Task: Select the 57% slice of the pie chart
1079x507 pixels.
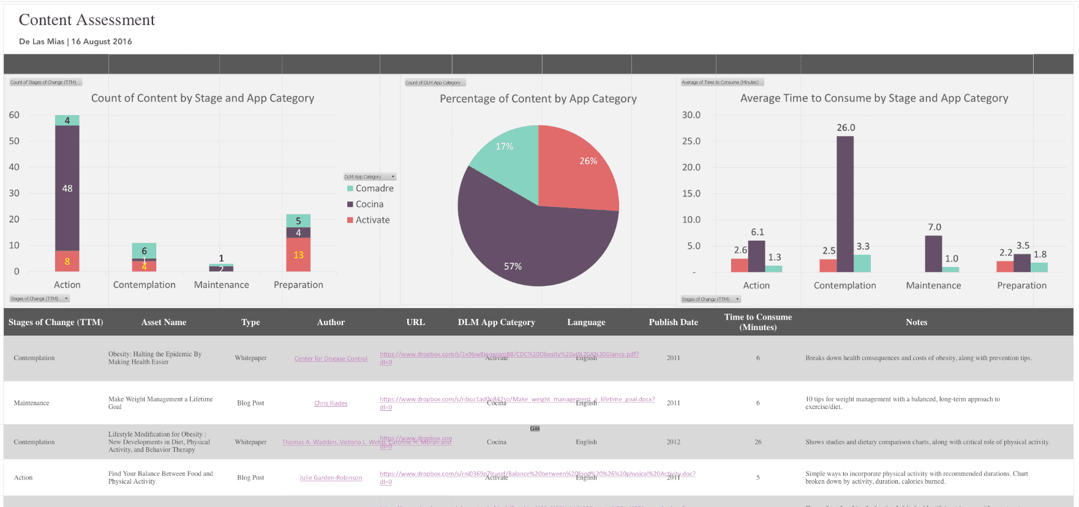Action: click(x=527, y=245)
